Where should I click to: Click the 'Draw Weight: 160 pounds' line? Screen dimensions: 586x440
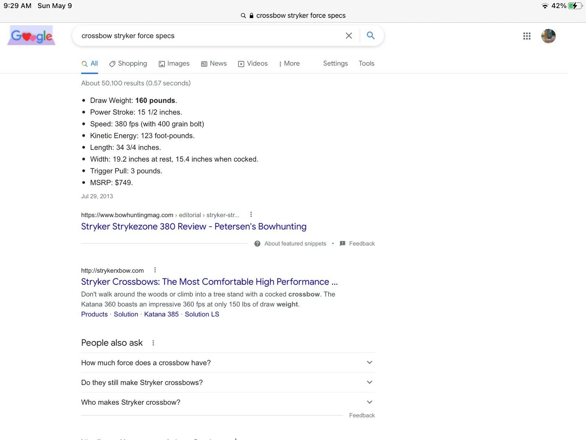pyautogui.click(x=134, y=100)
